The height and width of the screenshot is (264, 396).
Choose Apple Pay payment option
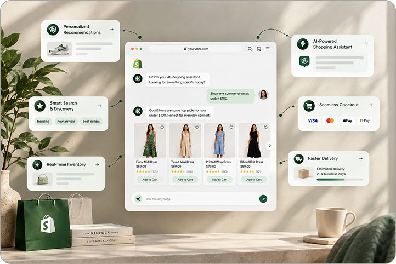[x=348, y=120]
